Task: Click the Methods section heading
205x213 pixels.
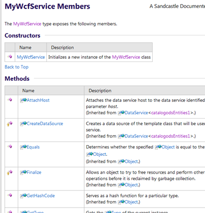Action: pyautogui.click(x=17, y=79)
